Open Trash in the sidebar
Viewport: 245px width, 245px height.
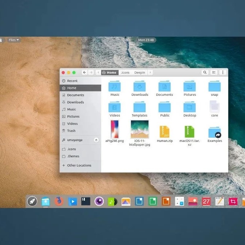[80, 131]
